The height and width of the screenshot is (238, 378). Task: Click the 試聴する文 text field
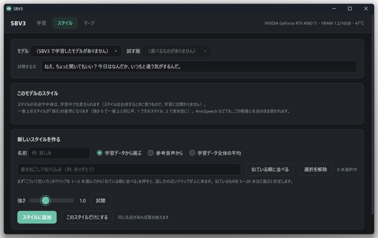(199, 66)
